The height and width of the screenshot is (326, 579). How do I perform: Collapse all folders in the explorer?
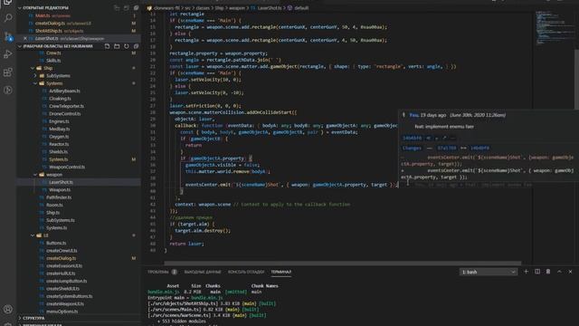click(136, 46)
